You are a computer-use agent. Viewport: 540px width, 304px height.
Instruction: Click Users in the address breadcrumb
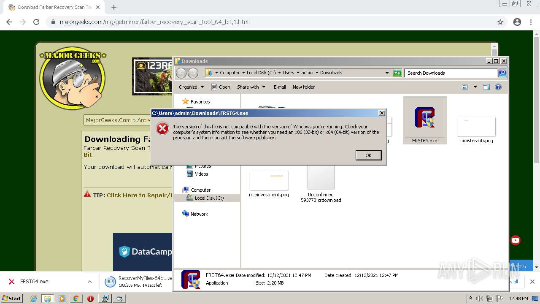pos(289,73)
